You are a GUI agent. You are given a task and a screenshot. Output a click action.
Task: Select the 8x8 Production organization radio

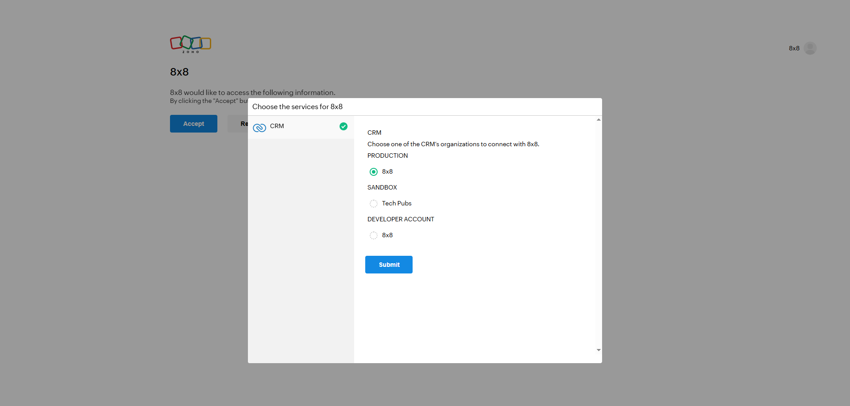(x=374, y=172)
